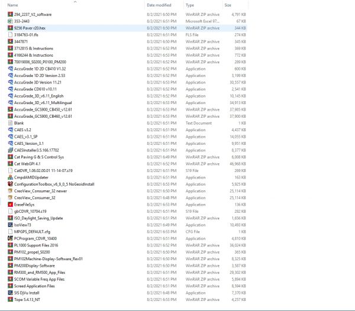Click the 46,968 KB size of Cat WebGPI

tap(238, 164)
